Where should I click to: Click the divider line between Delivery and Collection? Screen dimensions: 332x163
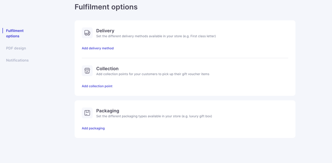tap(185, 58)
